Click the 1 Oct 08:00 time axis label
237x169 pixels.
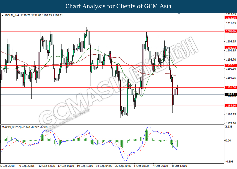(x=141, y=166)
